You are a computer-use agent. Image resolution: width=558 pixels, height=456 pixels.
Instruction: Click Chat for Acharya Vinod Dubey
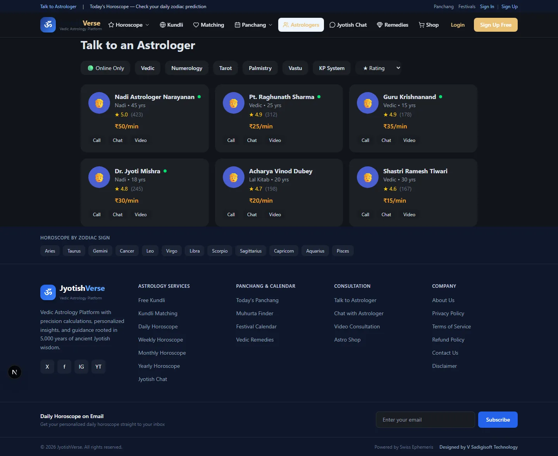[x=252, y=215]
